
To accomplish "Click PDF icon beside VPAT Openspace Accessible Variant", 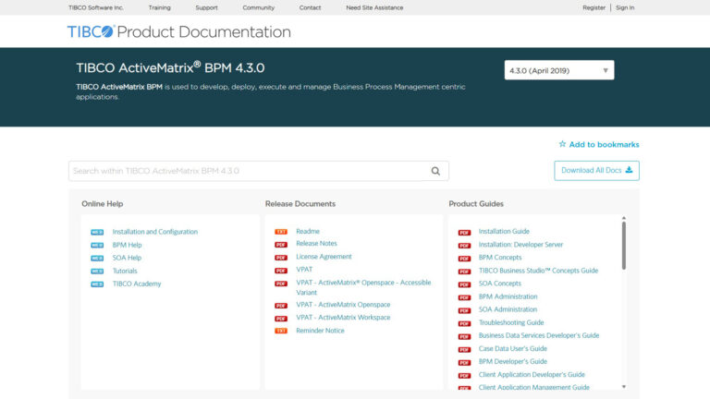I will [x=281, y=284].
